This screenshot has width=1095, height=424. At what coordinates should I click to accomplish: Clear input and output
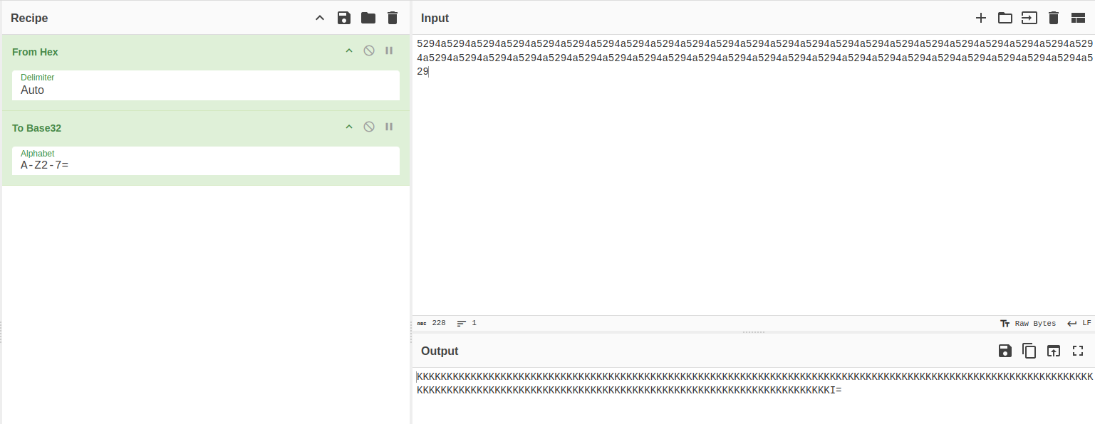point(1054,18)
